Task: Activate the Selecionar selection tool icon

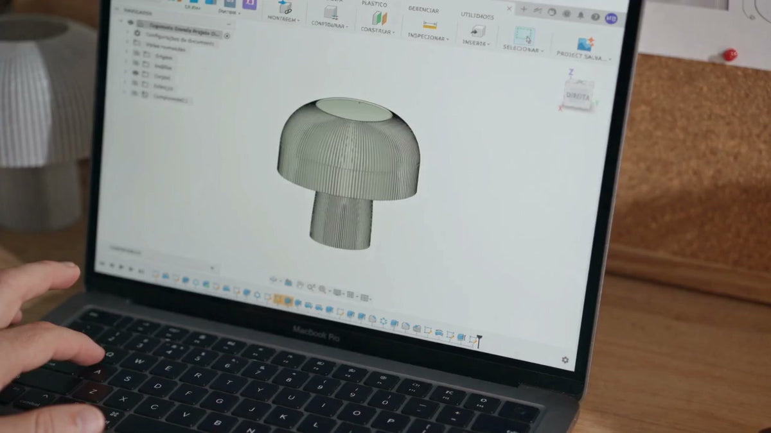Action: pos(524,36)
